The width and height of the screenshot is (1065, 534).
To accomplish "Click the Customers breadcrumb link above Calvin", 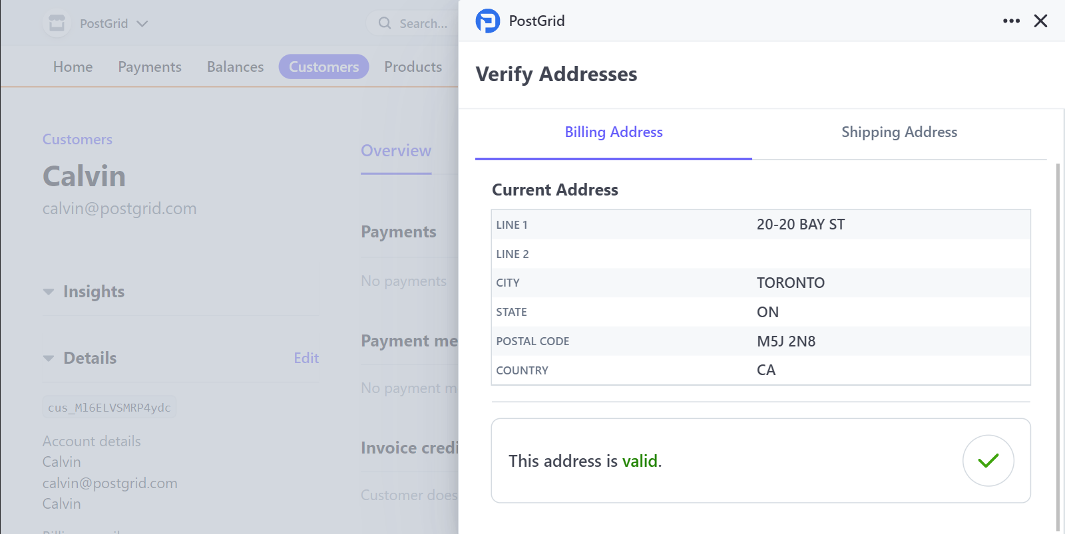I will tap(77, 139).
